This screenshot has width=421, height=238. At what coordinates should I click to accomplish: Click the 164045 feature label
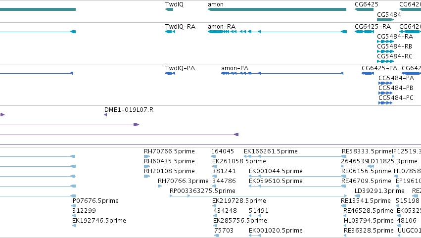(x=223, y=151)
